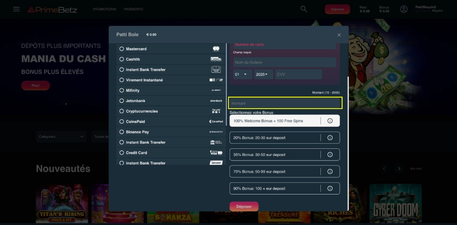This screenshot has height=225, width=457.
Task: View details icon for 75% Bonus
Action: pos(330,171)
